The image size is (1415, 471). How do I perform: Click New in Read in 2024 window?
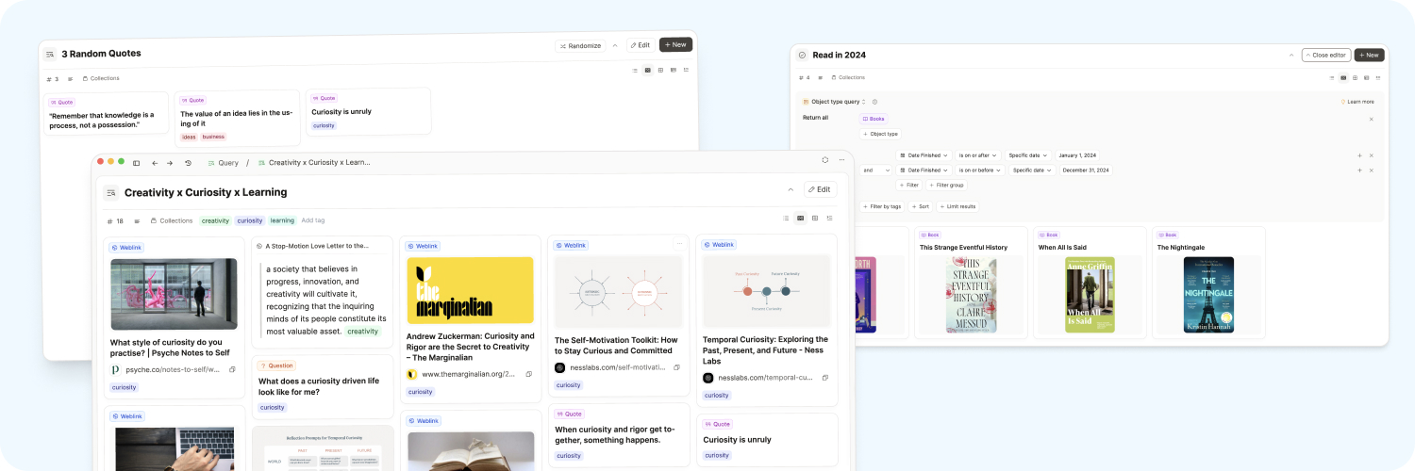1369,55
